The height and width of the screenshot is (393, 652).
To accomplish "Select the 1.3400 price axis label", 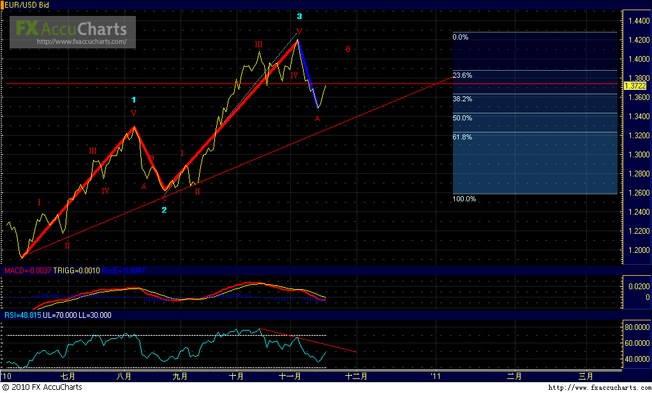I will pos(638,117).
